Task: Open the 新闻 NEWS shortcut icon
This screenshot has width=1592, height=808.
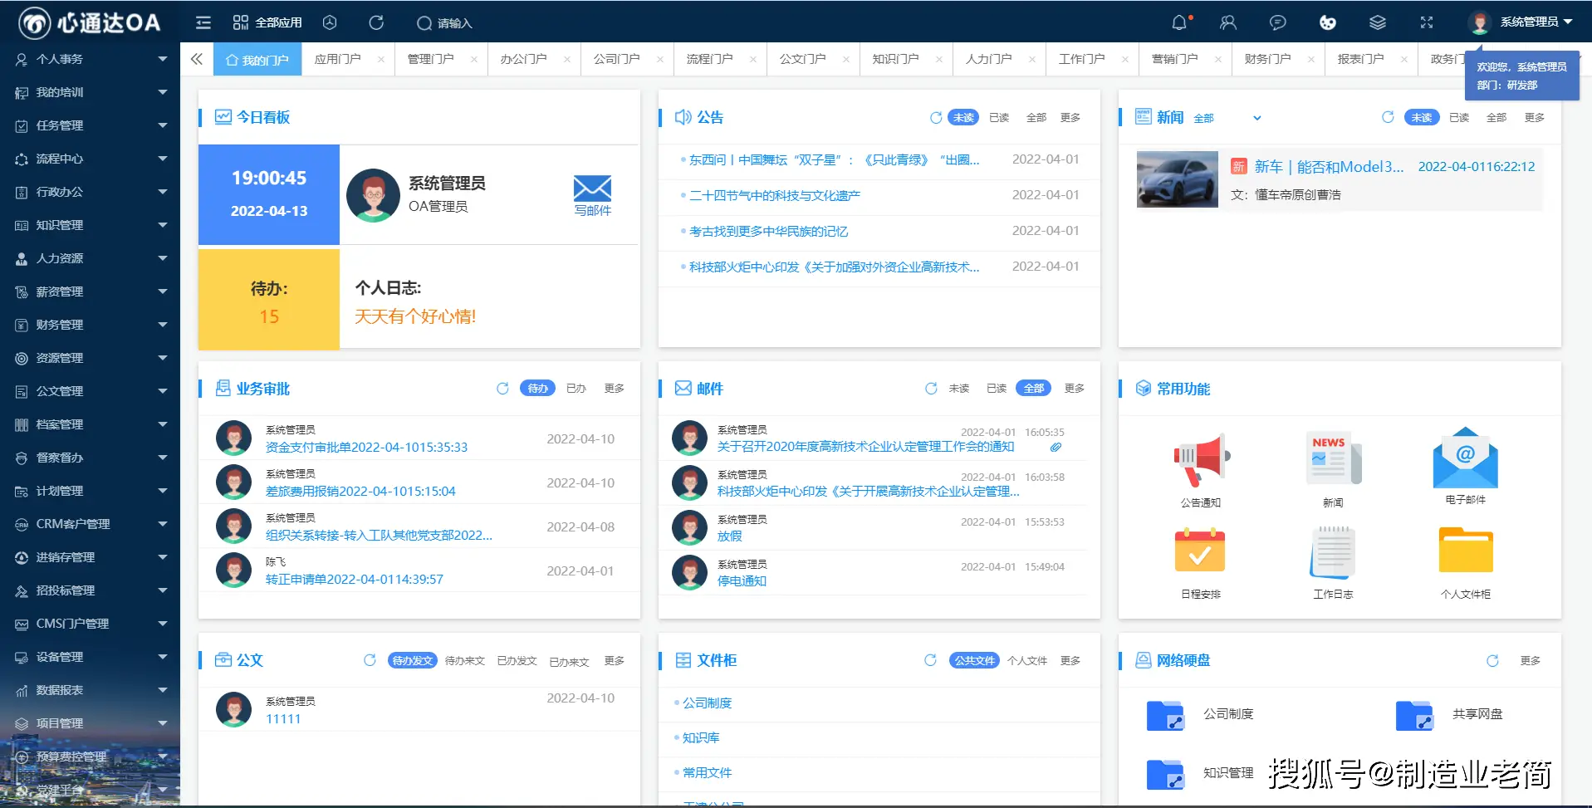Action: (1333, 458)
